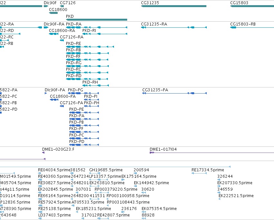Click EST 307031
The image size is (274, 220).
tap(83, 189)
